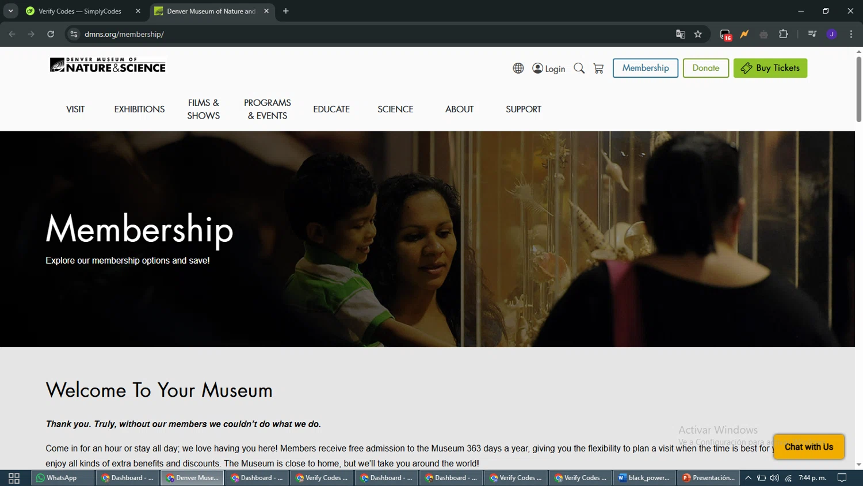Open the network Wi-Fi tray icon
The image size is (863, 486).
click(788, 478)
